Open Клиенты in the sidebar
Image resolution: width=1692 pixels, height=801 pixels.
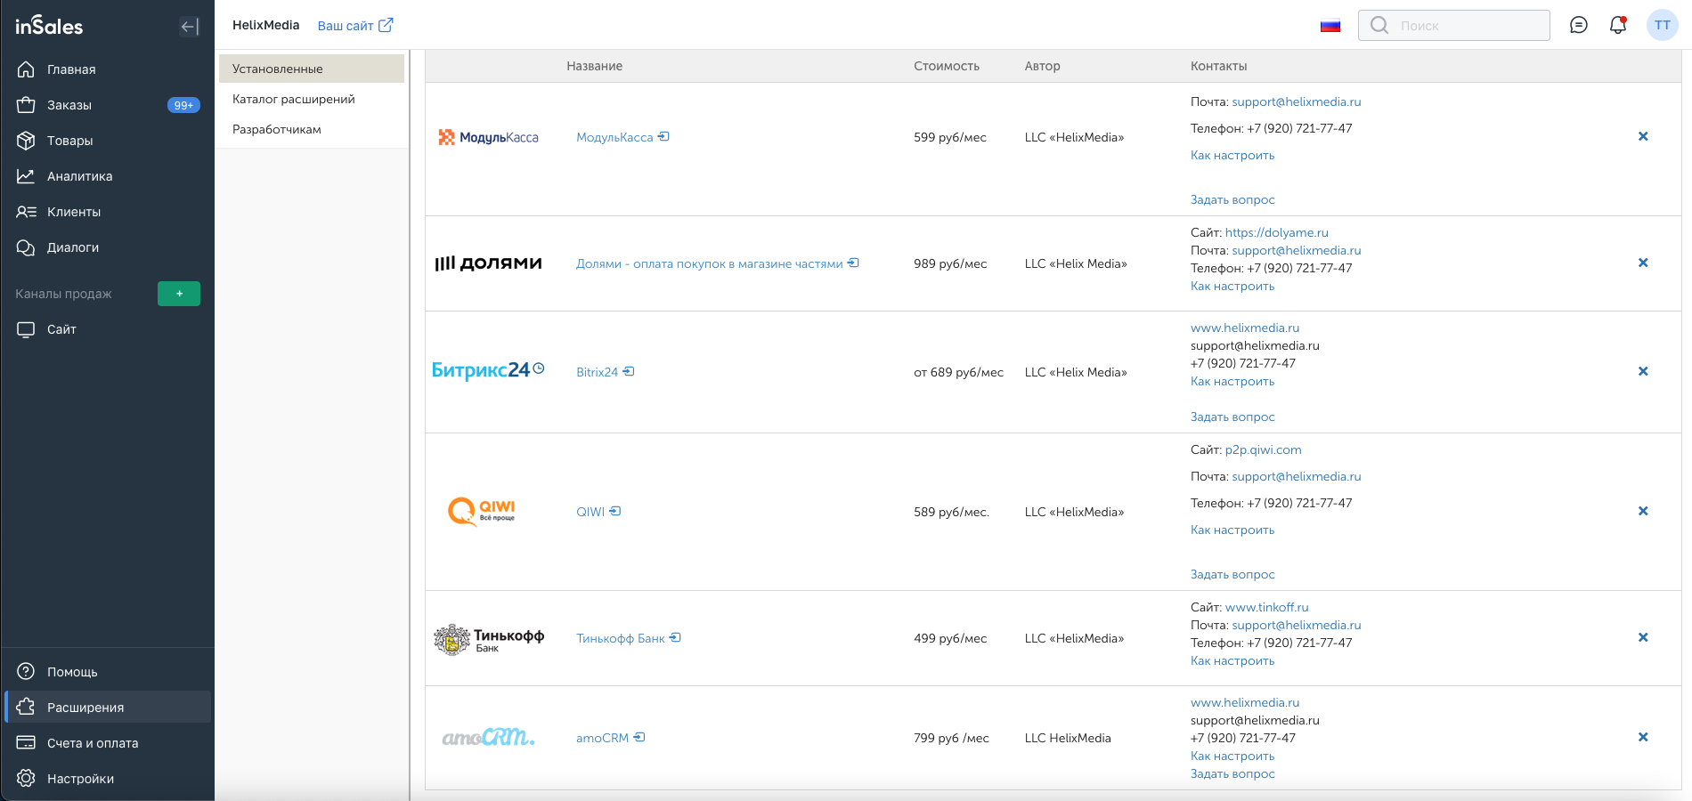[107, 212]
